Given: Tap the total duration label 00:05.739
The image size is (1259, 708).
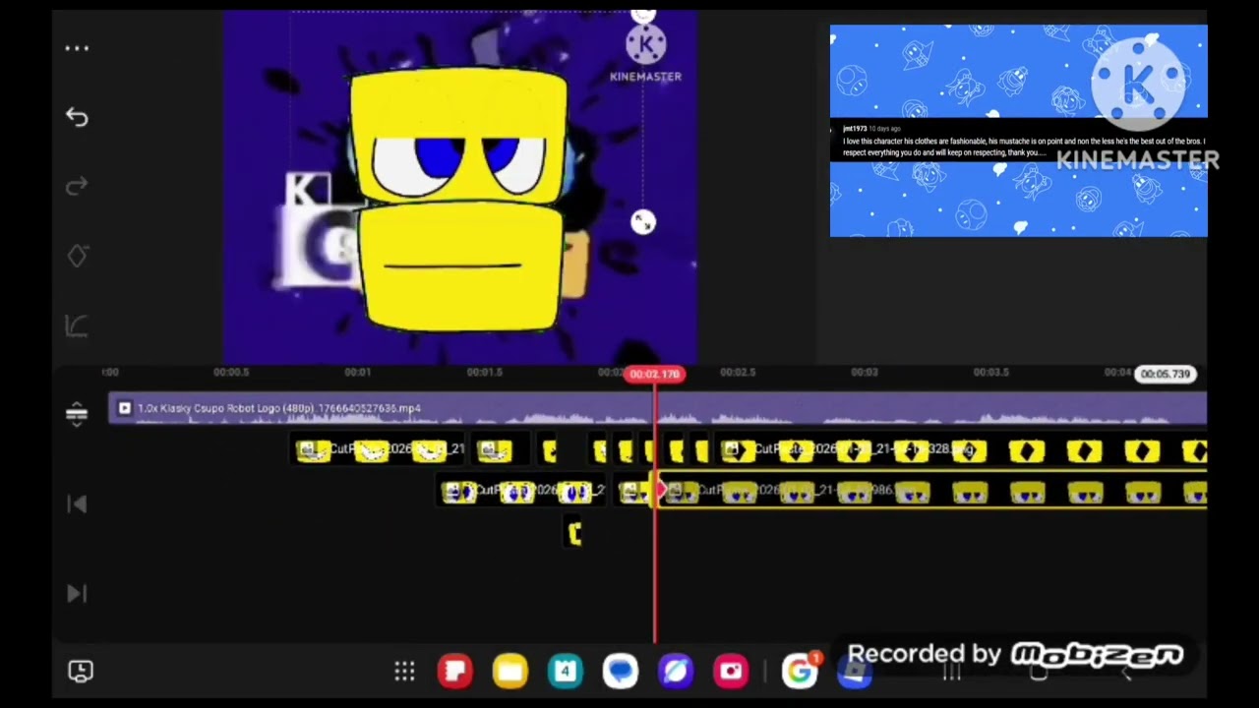Looking at the screenshot, I should [1166, 374].
